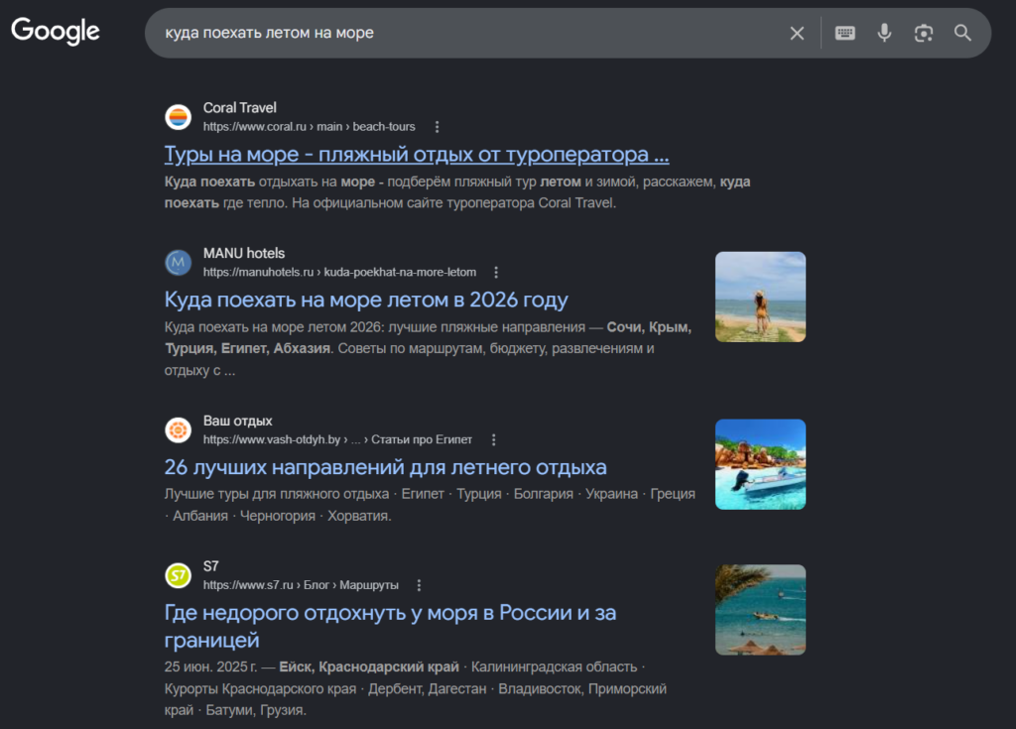Open '26 лучших направлений для летнего отдыха'
This screenshot has height=729, width=1016.
click(x=386, y=467)
